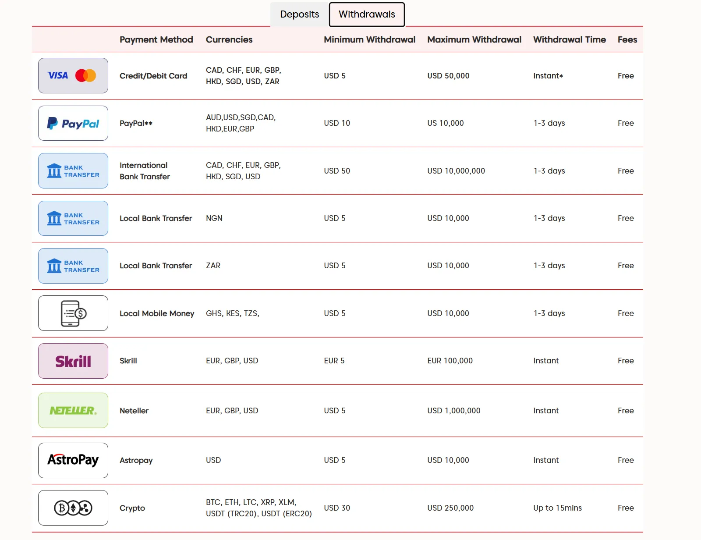This screenshot has width=701, height=540.
Task: Click the Astropay USD currency cell
Action: (213, 460)
